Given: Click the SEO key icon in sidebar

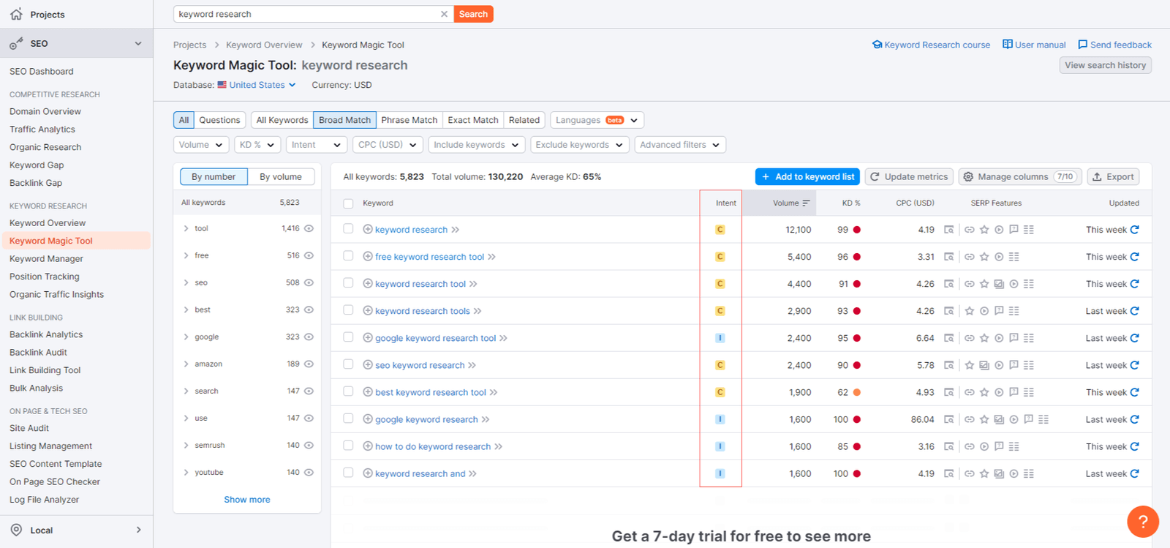Looking at the screenshot, I should pos(16,44).
